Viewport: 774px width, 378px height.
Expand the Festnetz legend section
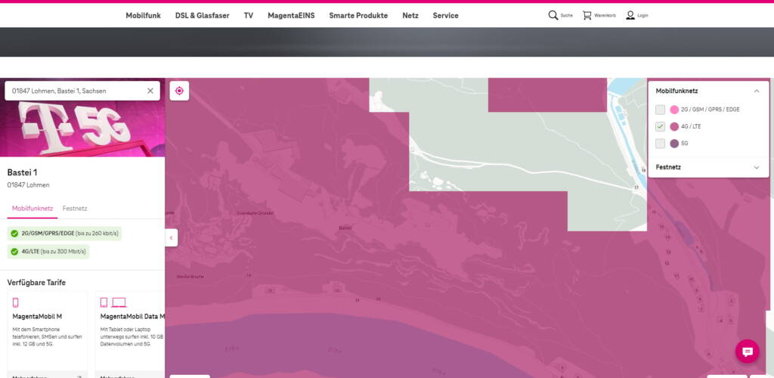(756, 167)
